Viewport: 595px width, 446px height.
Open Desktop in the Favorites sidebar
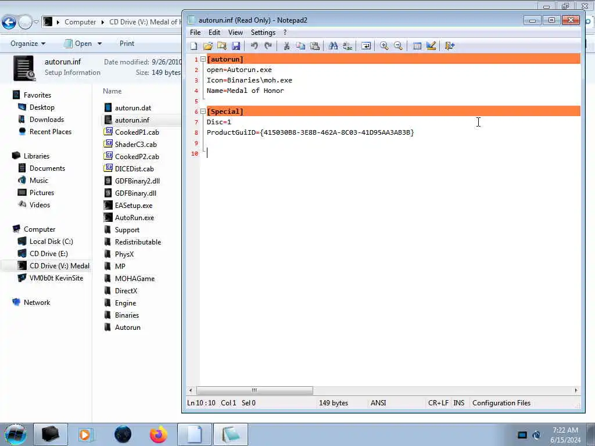coord(42,107)
